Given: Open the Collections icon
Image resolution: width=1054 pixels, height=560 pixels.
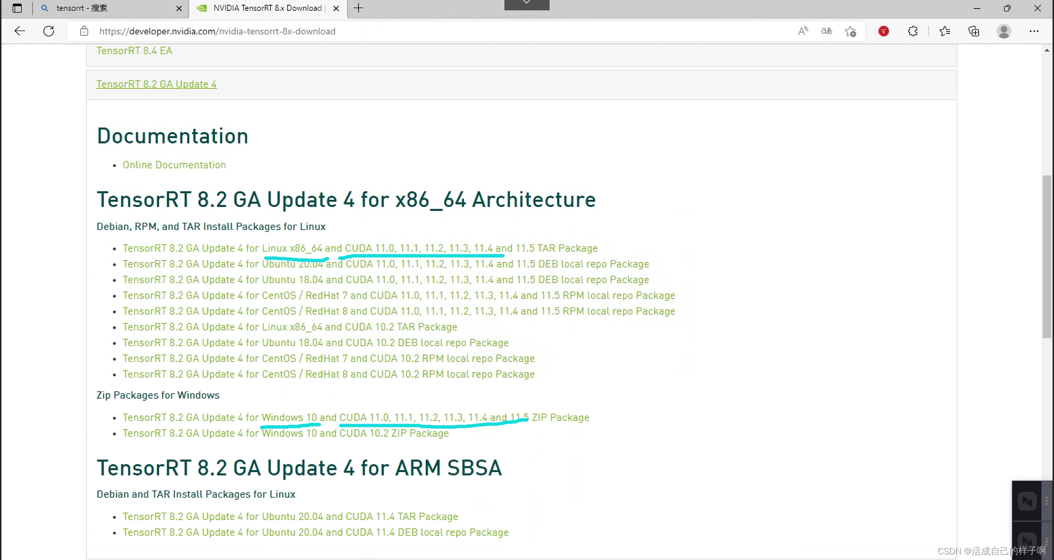Looking at the screenshot, I should (x=974, y=31).
